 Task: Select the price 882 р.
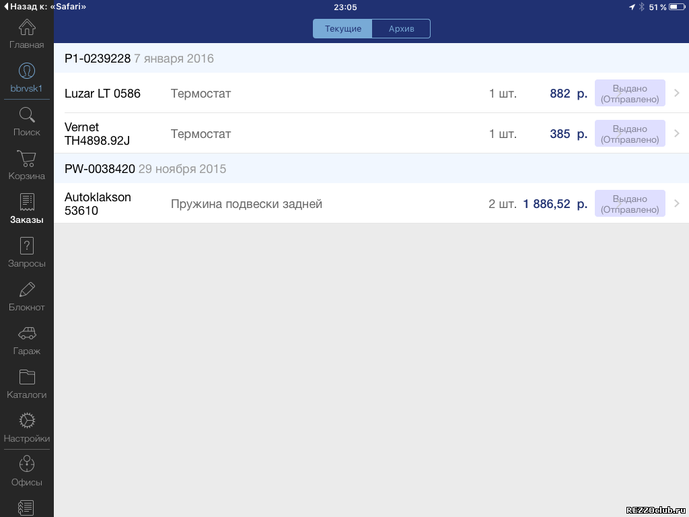569,93
